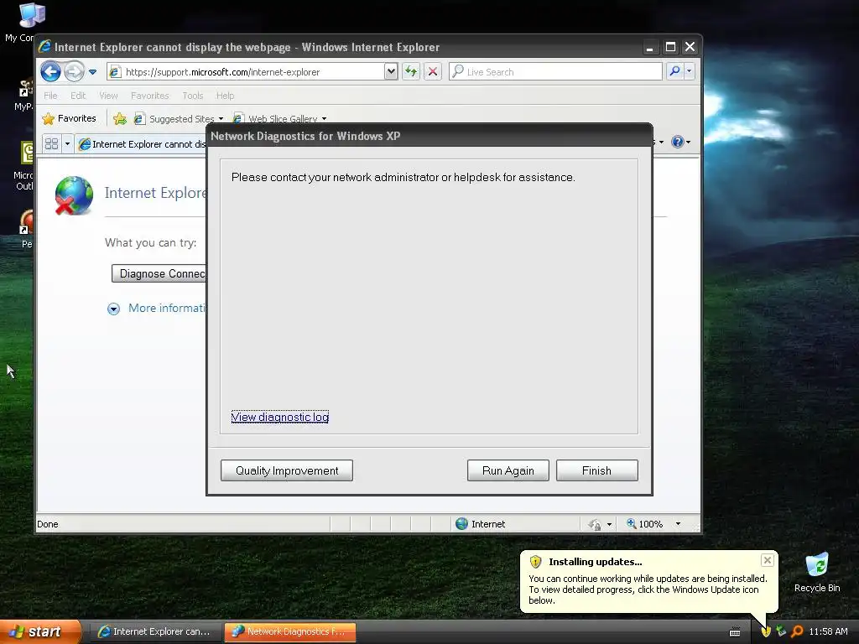Open the View diagnostic log link
This screenshot has height=644, width=859.
click(280, 417)
